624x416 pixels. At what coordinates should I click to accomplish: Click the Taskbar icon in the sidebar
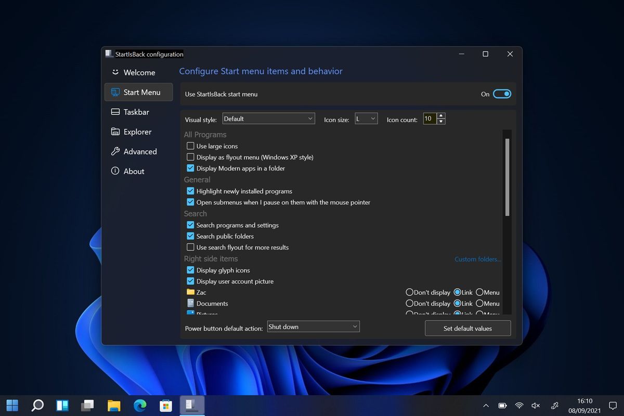(115, 112)
